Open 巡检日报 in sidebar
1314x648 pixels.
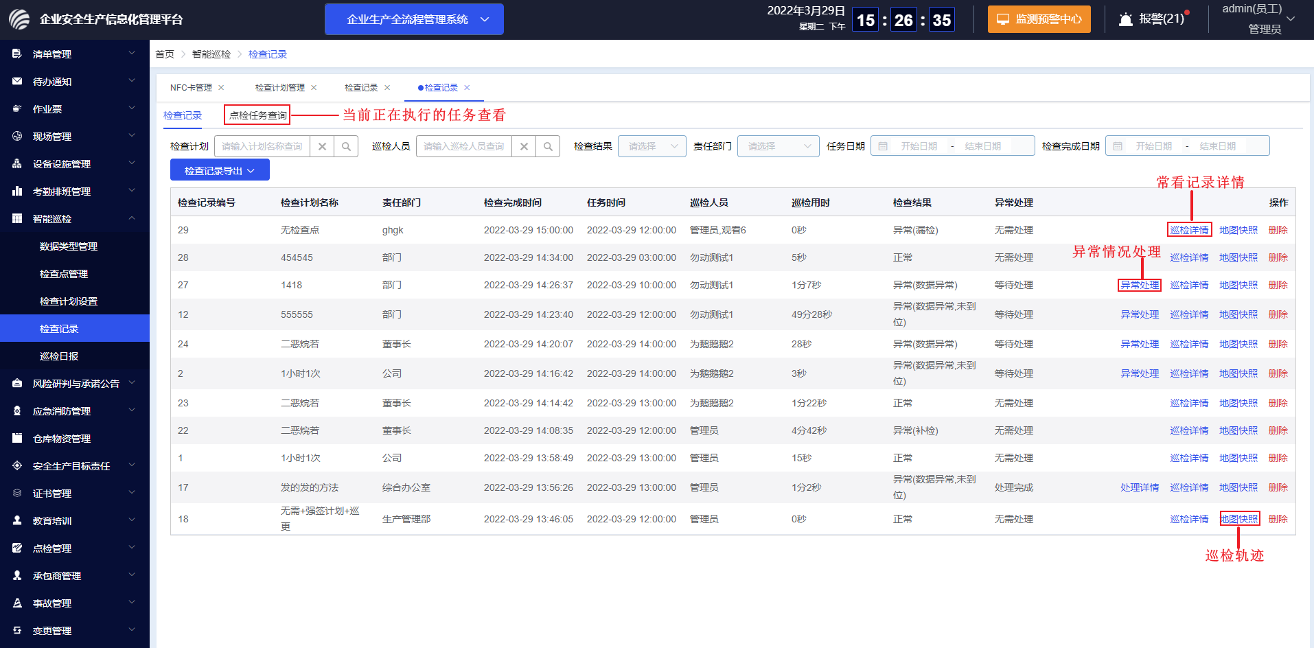pos(59,356)
